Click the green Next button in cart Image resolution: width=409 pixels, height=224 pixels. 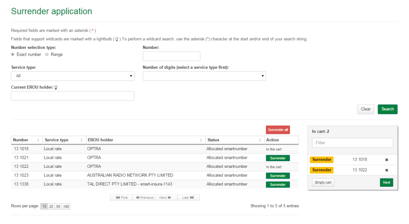[x=387, y=183]
